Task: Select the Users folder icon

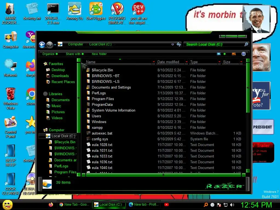Action: point(88,116)
